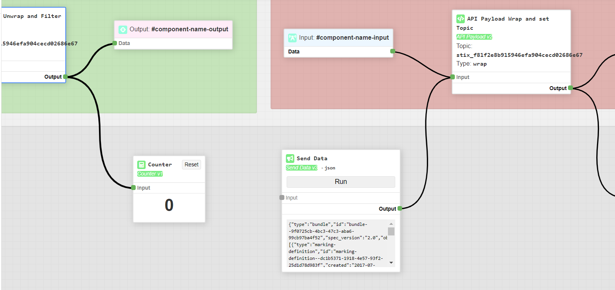
Task: Select the Counter value 0
Action: pyautogui.click(x=169, y=205)
